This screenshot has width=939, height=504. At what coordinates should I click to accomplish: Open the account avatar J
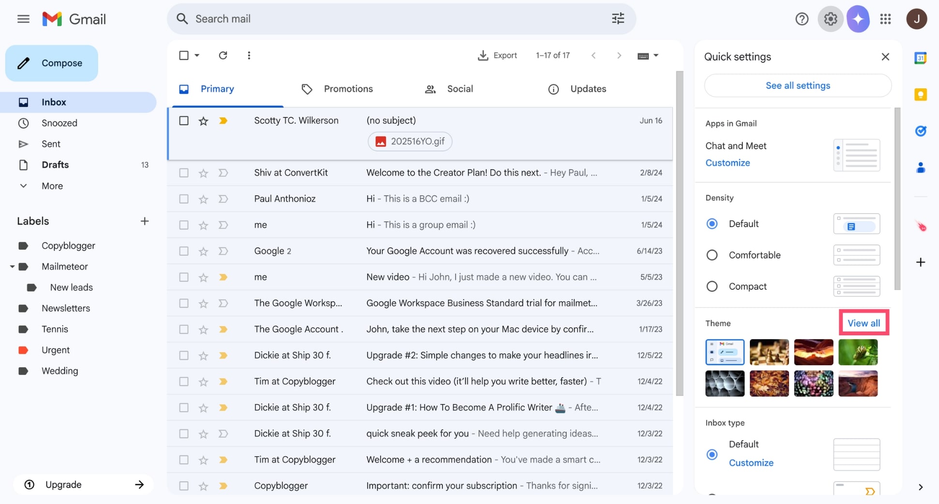click(916, 19)
